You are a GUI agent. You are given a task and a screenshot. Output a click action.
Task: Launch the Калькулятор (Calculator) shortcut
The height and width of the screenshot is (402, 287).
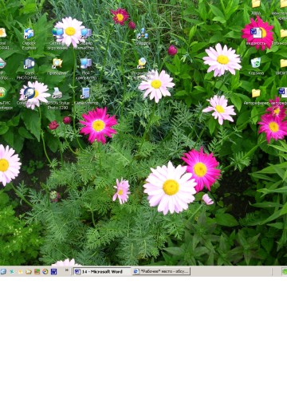(x=86, y=96)
